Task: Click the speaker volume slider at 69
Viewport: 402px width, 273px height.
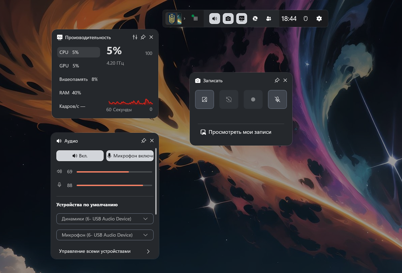Action: [114, 172]
